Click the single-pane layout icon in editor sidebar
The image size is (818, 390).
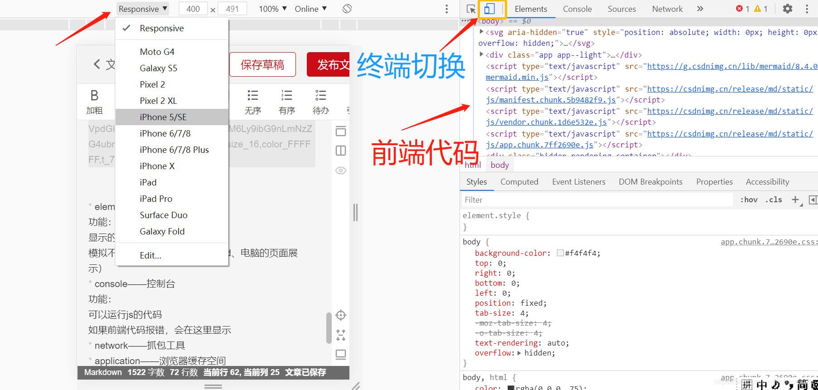tap(341, 131)
